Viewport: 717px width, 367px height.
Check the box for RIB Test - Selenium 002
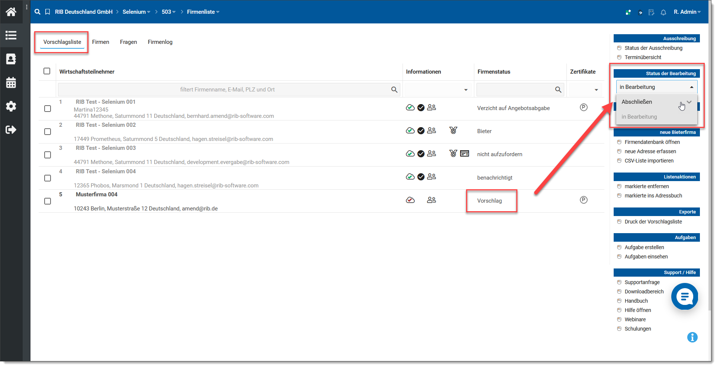pos(48,132)
